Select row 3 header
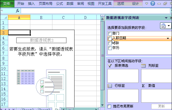The image size is (172, 110). coord(4,33)
